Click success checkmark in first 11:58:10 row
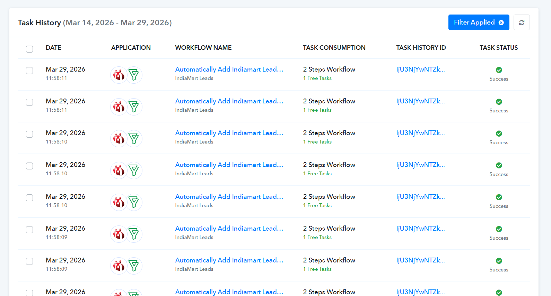This screenshot has width=551, height=296. click(499, 133)
